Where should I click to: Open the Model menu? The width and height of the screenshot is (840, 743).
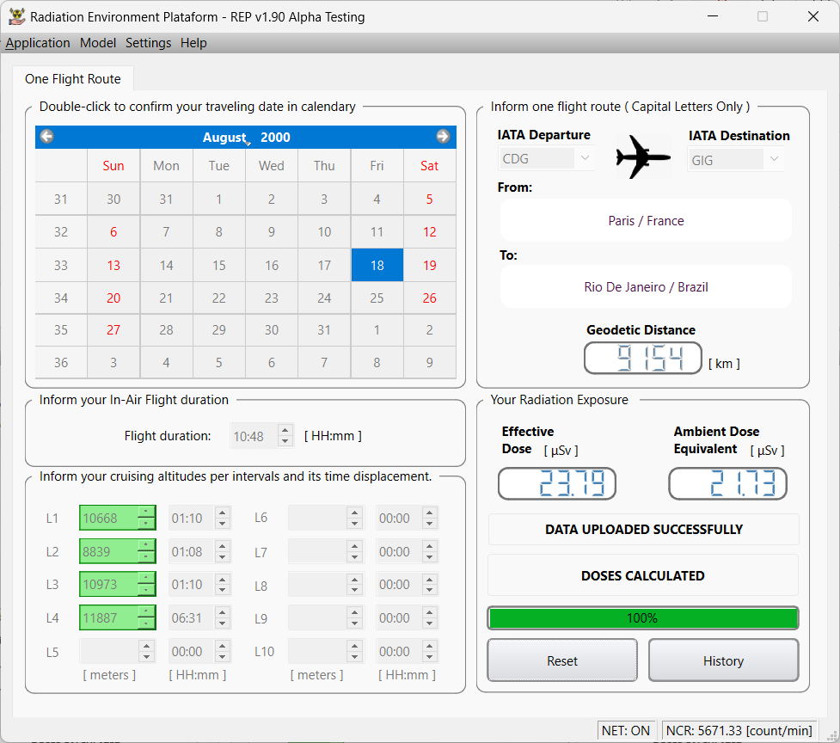coord(98,43)
